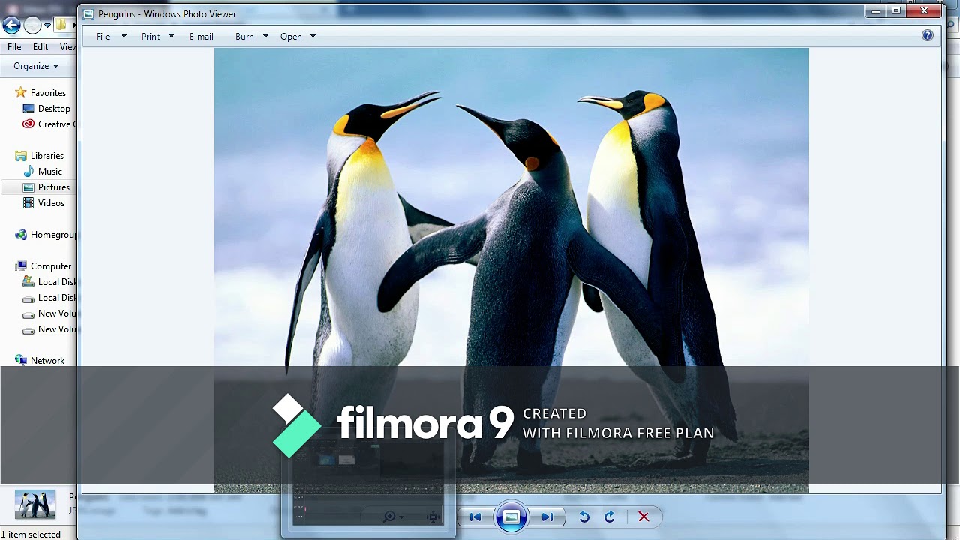Click the displayed Penguins photo
960x540 pixels.
tap(511, 271)
